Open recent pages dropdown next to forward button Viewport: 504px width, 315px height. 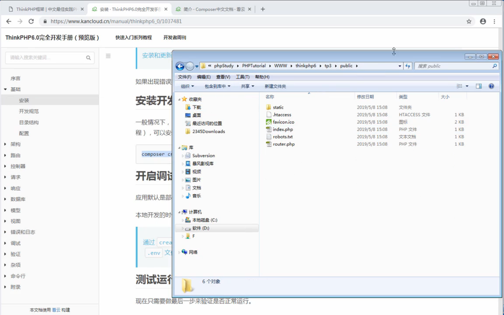(x=197, y=66)
